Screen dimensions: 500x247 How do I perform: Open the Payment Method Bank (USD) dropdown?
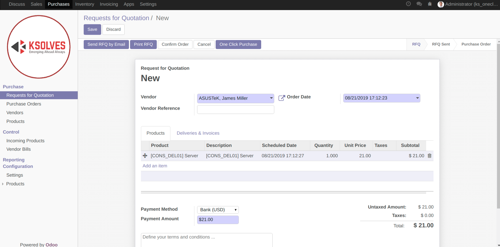[x=218, y=210]
